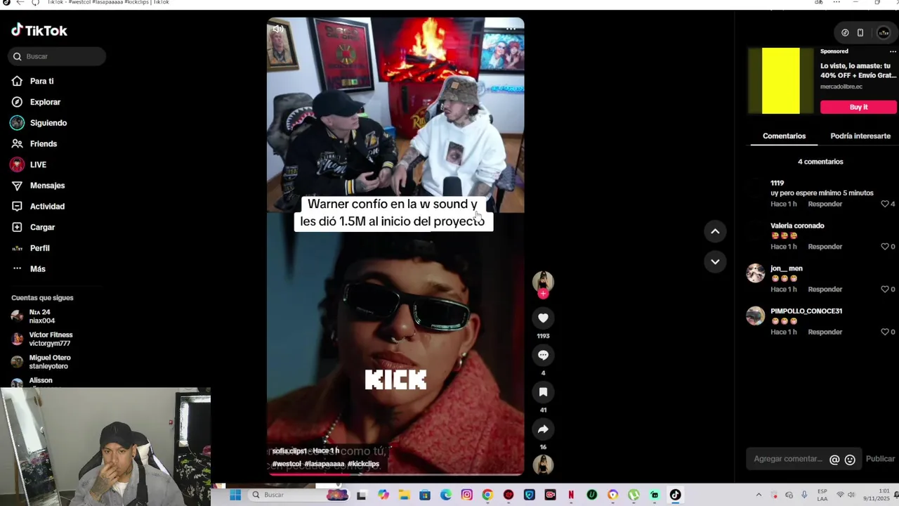899x506 pixels.
Task: Open the phone/mobile app icon
Action: pyautogui.click(x=860, y=32)
